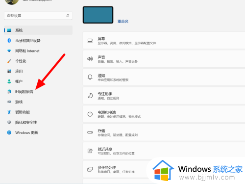Open the 存储 storage settings row
245x184 pixels.
[x=164, y=132]
